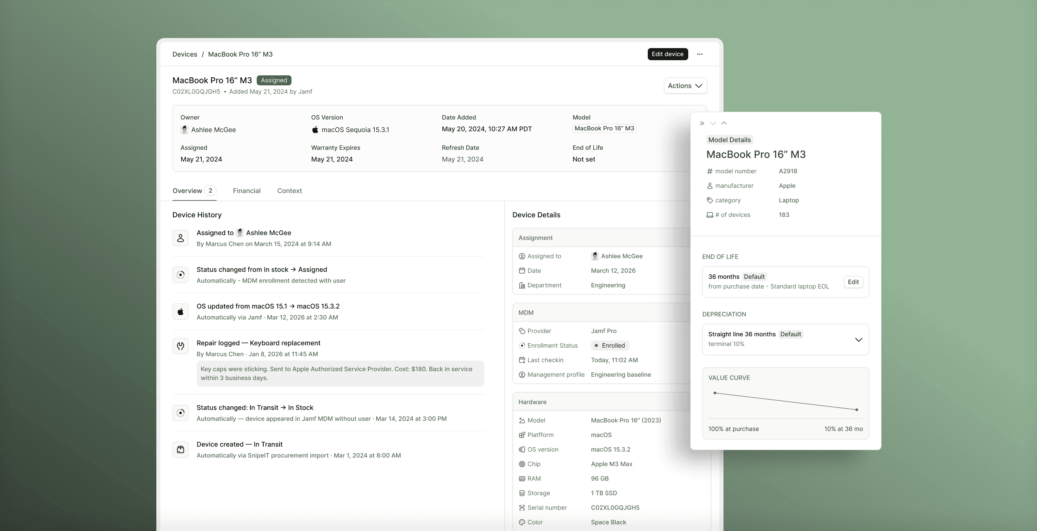
Task: Click the Storage disk icon in Hardware
Action: 522,493
